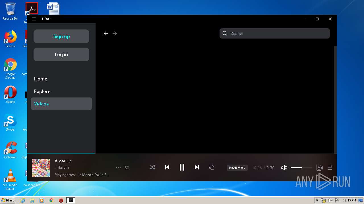Go to the Explore section
Image resolution: width=364 pixels, height=204 pixels.
click(42, 91)
